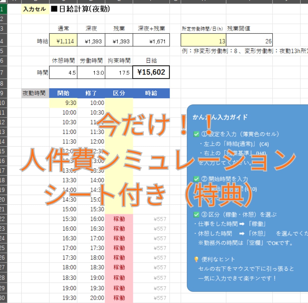Select start time 10:00 in row 11
Screen dimensions: 308x303
pyautogui.click(x=63, y=113)
